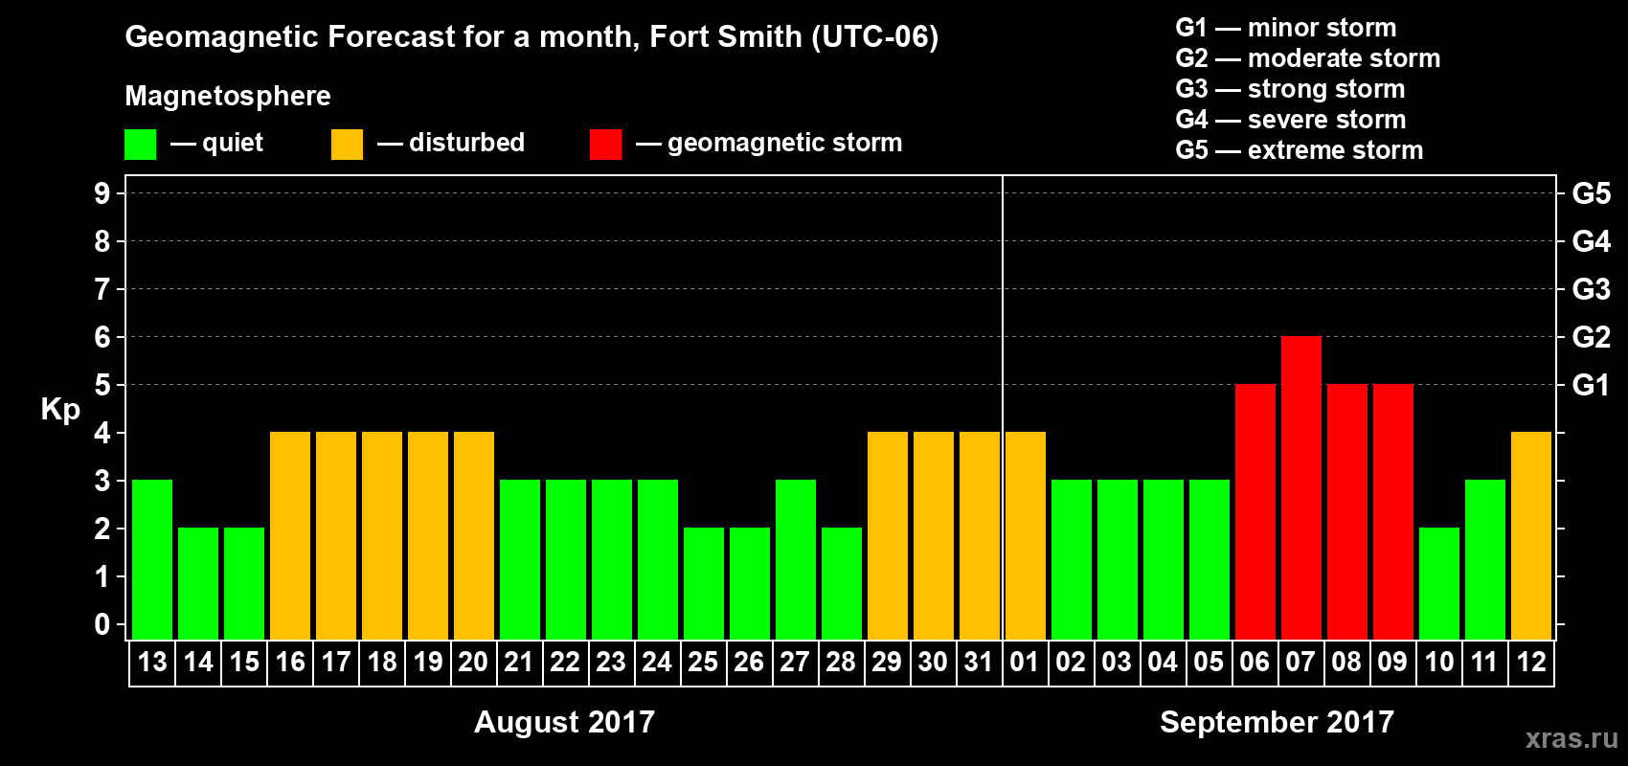The height and width of the screenshot is (766, 1628).
Task: Click the green quiet legend swatch
Action: click(x=140, y=145)
